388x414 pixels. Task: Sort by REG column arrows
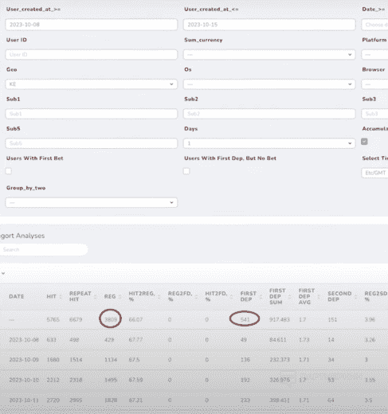click(120, 296)
